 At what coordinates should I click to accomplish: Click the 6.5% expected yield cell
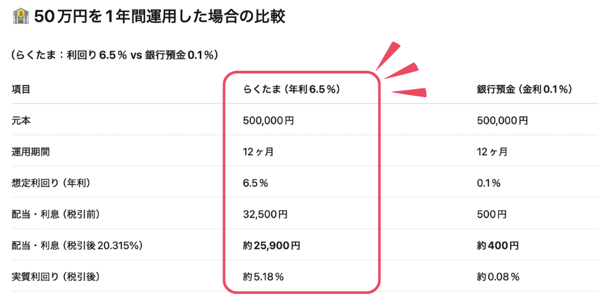(255, 183)
